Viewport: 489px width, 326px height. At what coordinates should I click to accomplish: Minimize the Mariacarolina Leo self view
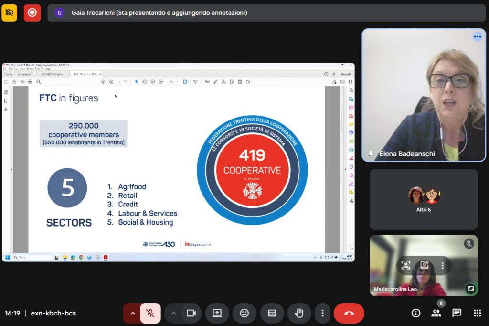coord(470,289)
